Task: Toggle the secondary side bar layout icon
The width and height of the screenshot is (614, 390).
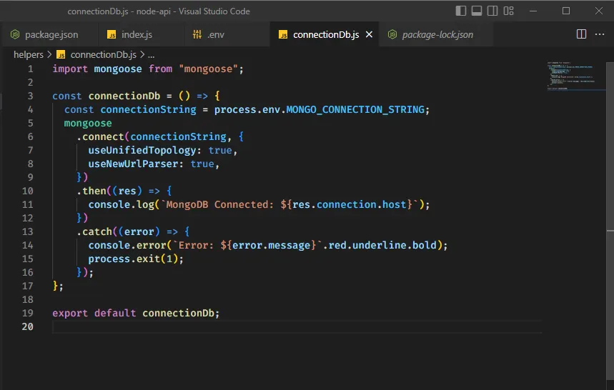Action: click(x=492, y=11)
